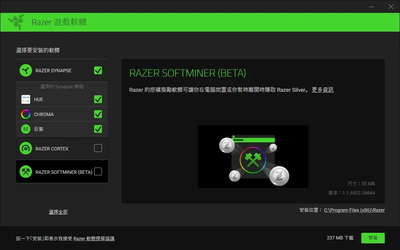Select the HUE module label
The image size is (400, 250).
(x=39, y=100)
